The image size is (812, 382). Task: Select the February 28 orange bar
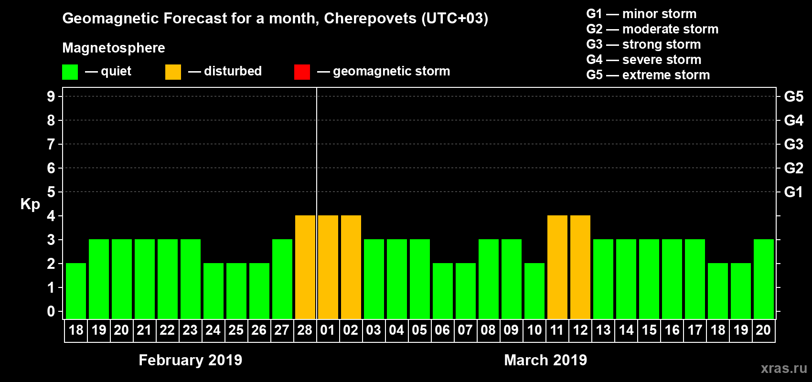click(x=305, y=267)
